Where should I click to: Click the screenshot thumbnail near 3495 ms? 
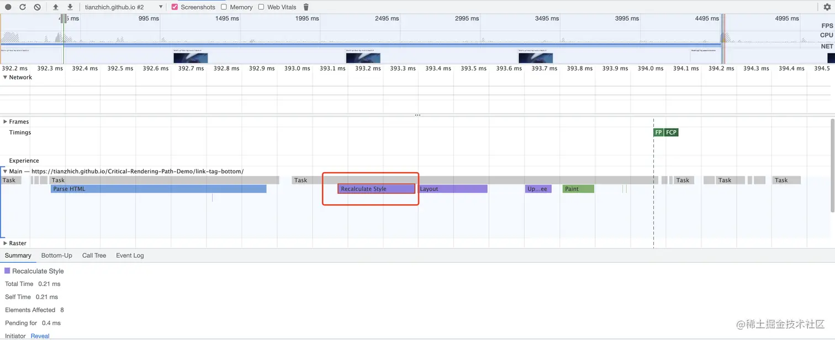coord(535,57)
